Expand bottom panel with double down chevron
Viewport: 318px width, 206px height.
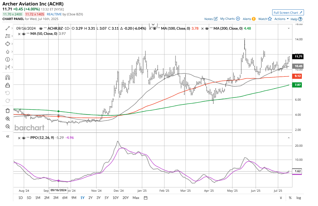pyautogui.click(x=281, y=198)
